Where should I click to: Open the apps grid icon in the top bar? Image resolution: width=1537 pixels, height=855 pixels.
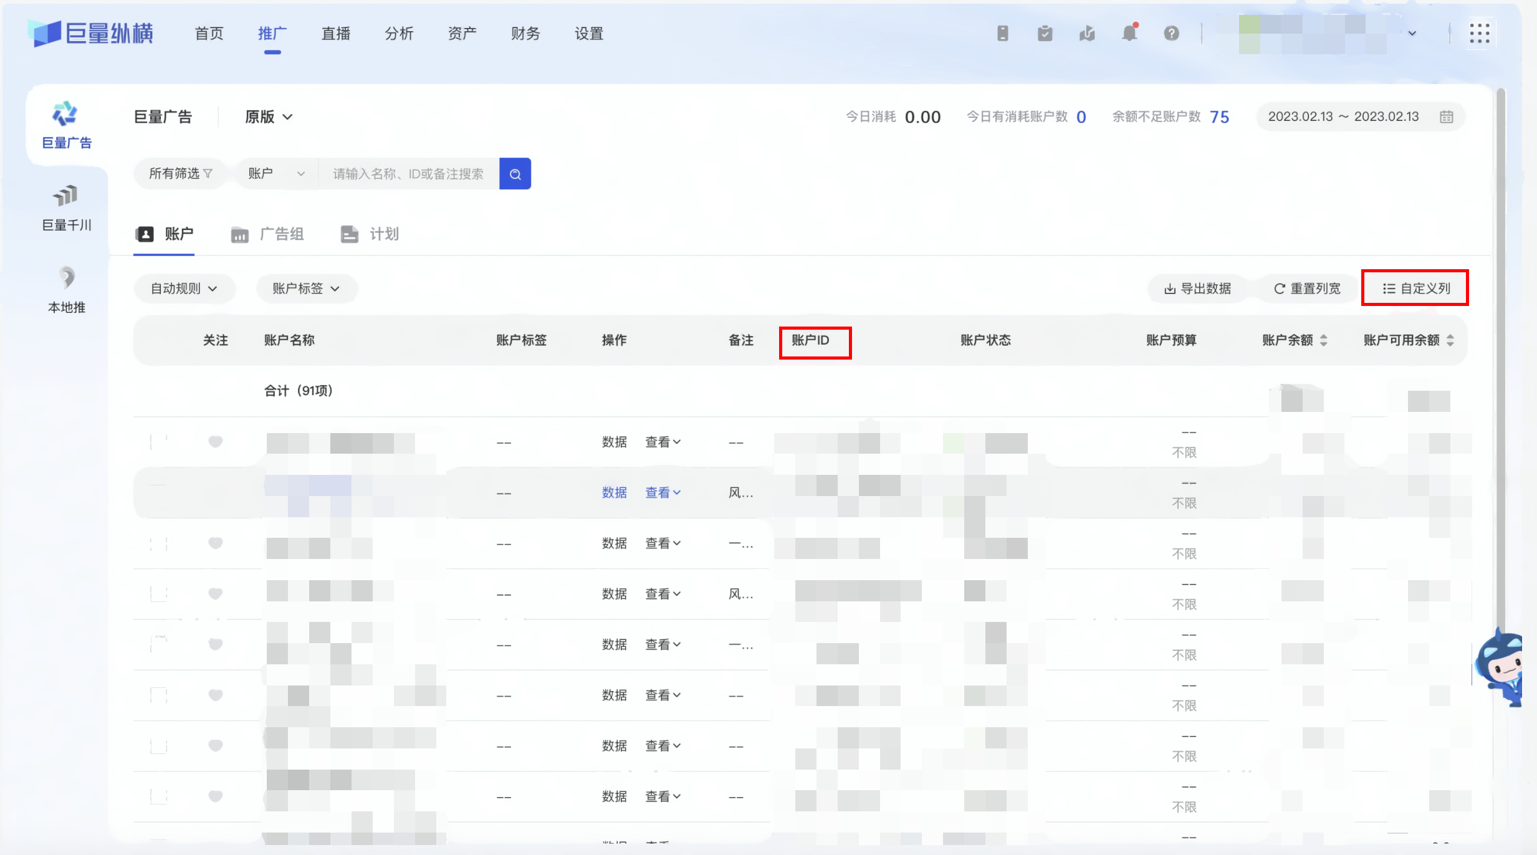[x=1479, y=33]
